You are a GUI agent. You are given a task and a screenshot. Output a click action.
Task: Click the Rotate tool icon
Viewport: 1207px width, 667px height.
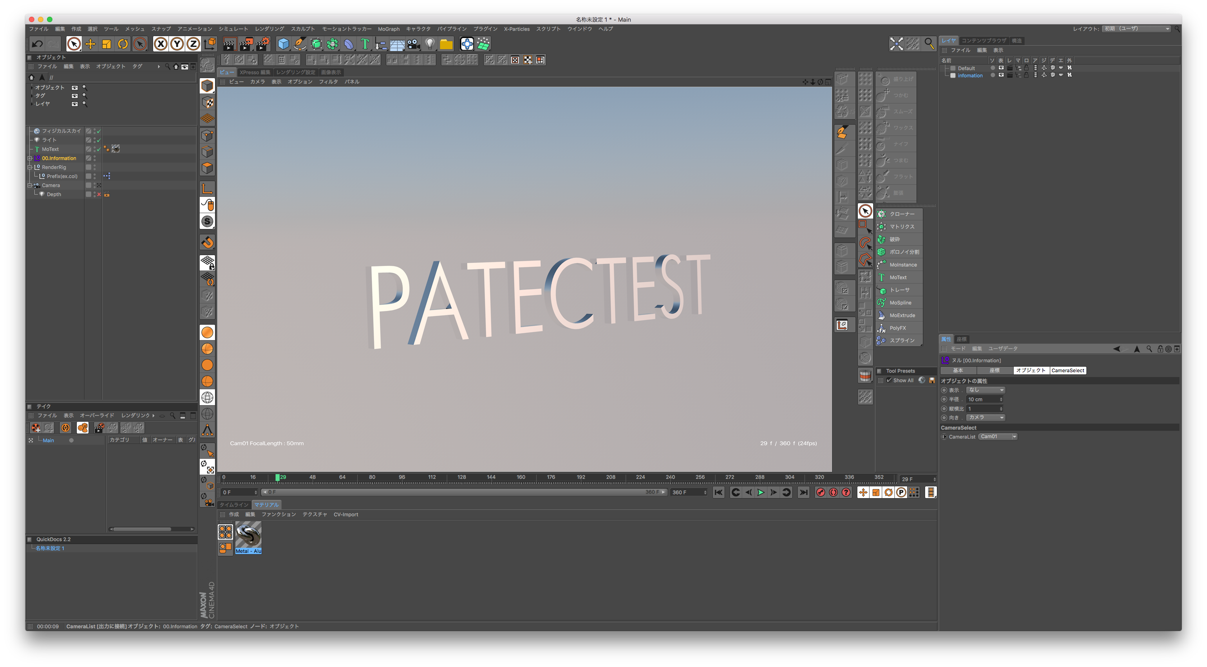pos(123,44)
